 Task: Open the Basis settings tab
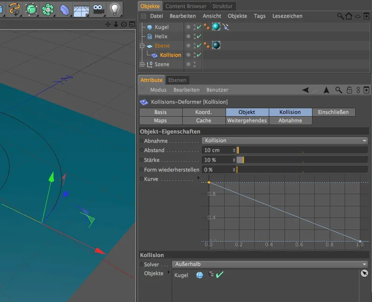160,112
